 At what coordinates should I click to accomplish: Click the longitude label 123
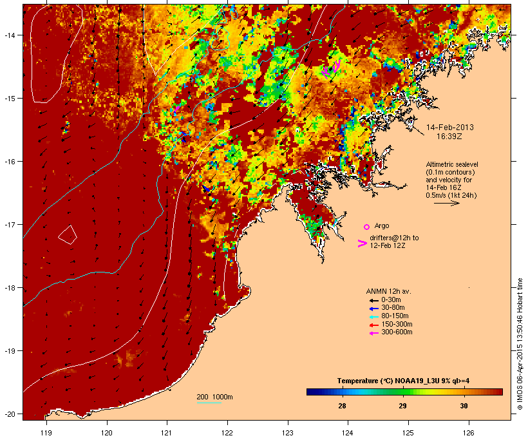coord(288,433)
